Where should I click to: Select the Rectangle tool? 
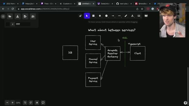pyautogui.click(x=93, y=16)
